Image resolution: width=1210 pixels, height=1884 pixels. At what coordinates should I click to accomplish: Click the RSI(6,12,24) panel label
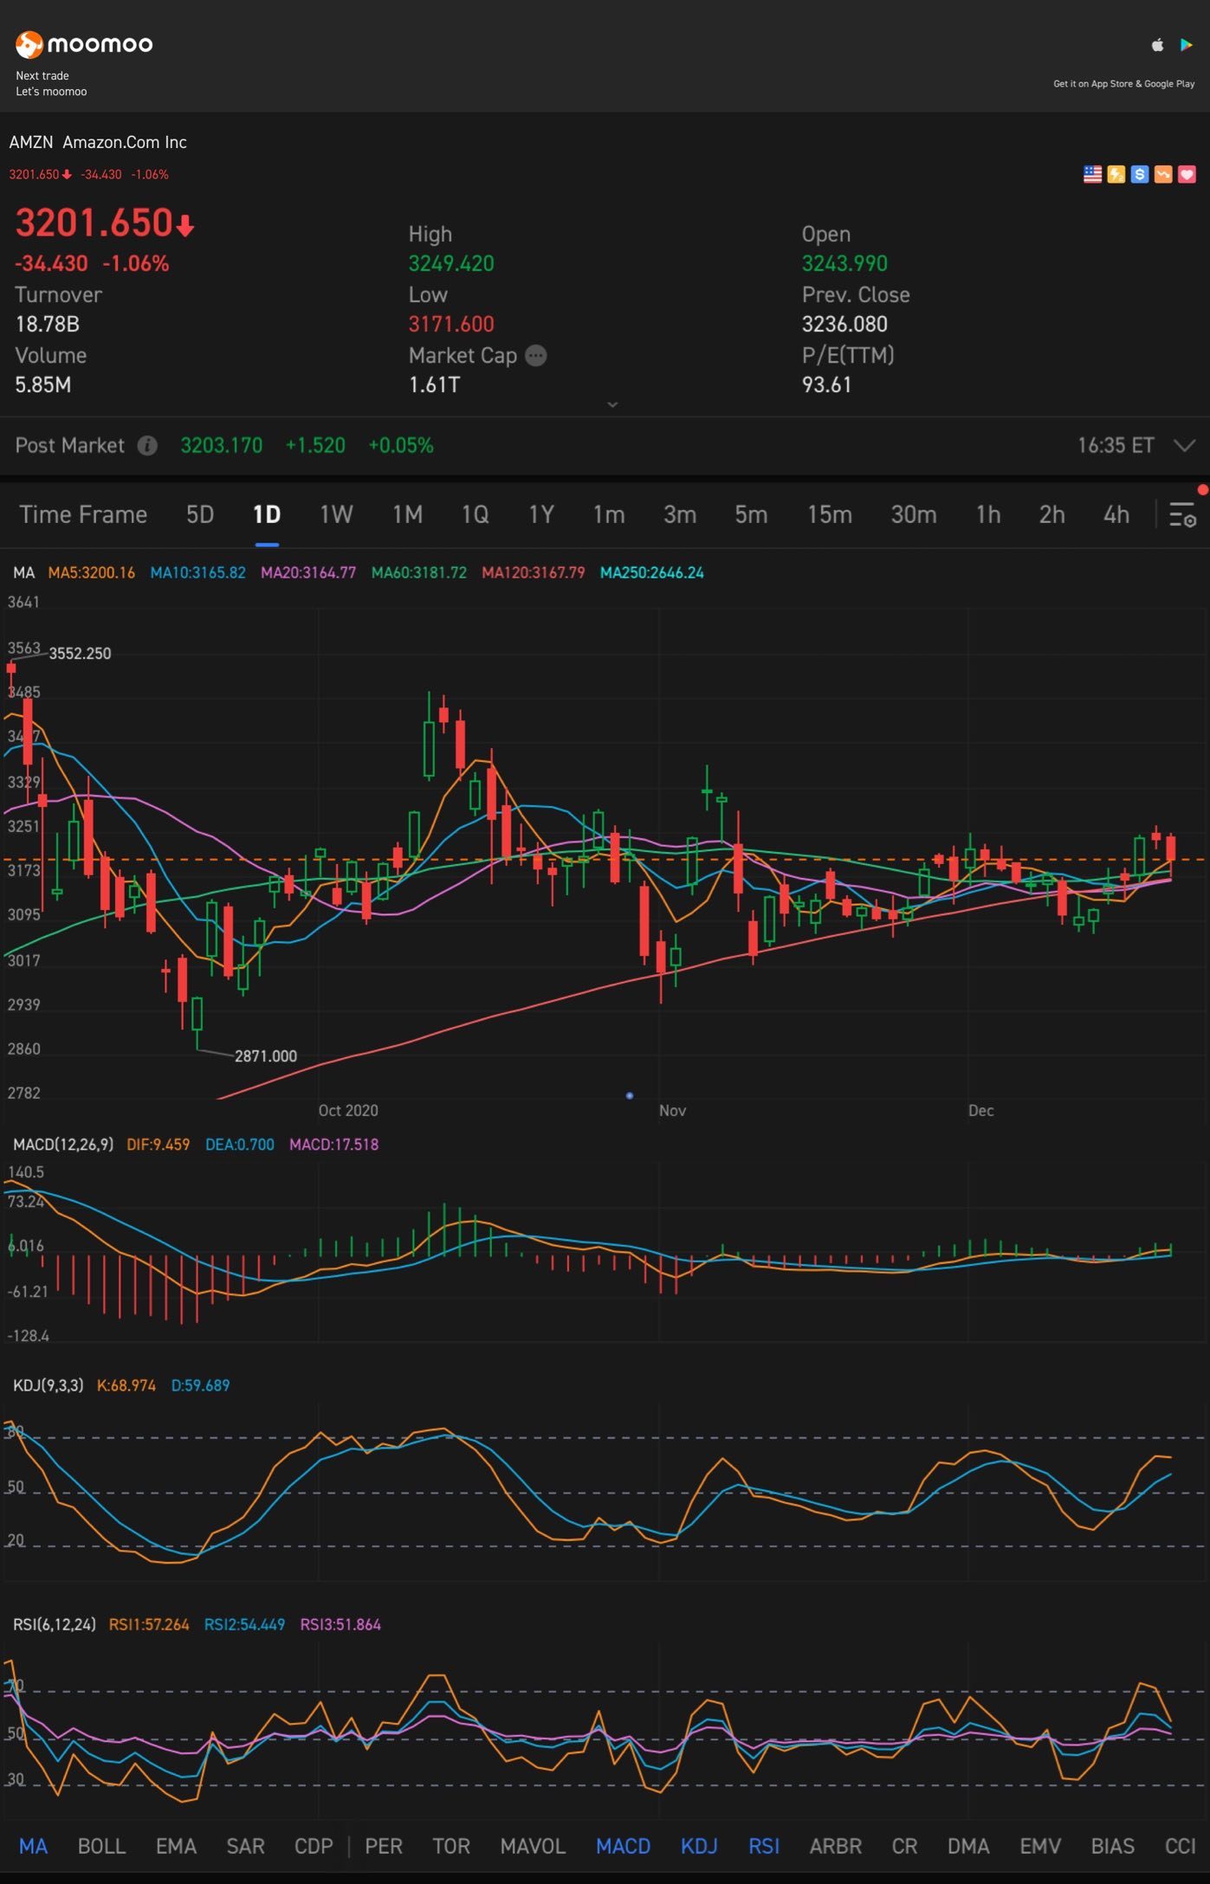click(x=55, y=1624)
